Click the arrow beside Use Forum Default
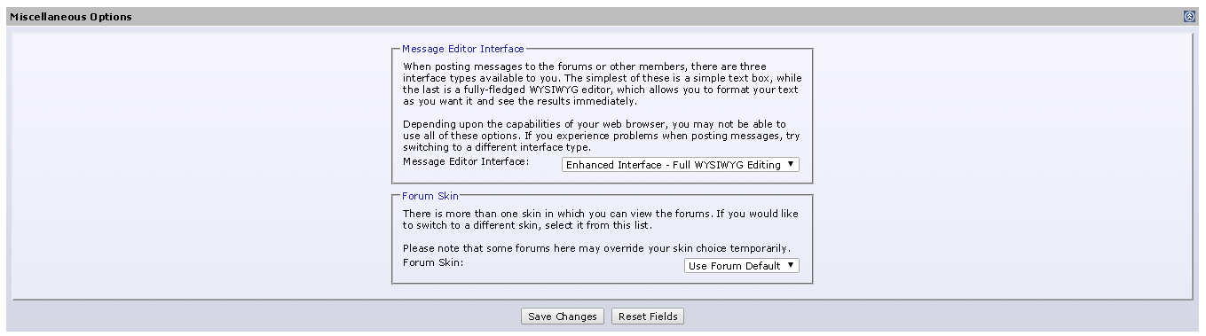The height and width of the screenshot is (336, 1206). point(791,265)
